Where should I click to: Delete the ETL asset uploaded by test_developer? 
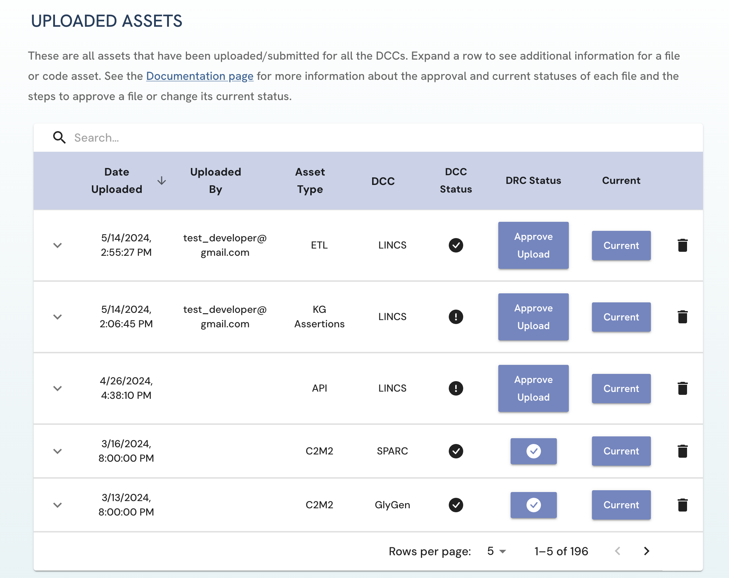[x=682, y=245]
